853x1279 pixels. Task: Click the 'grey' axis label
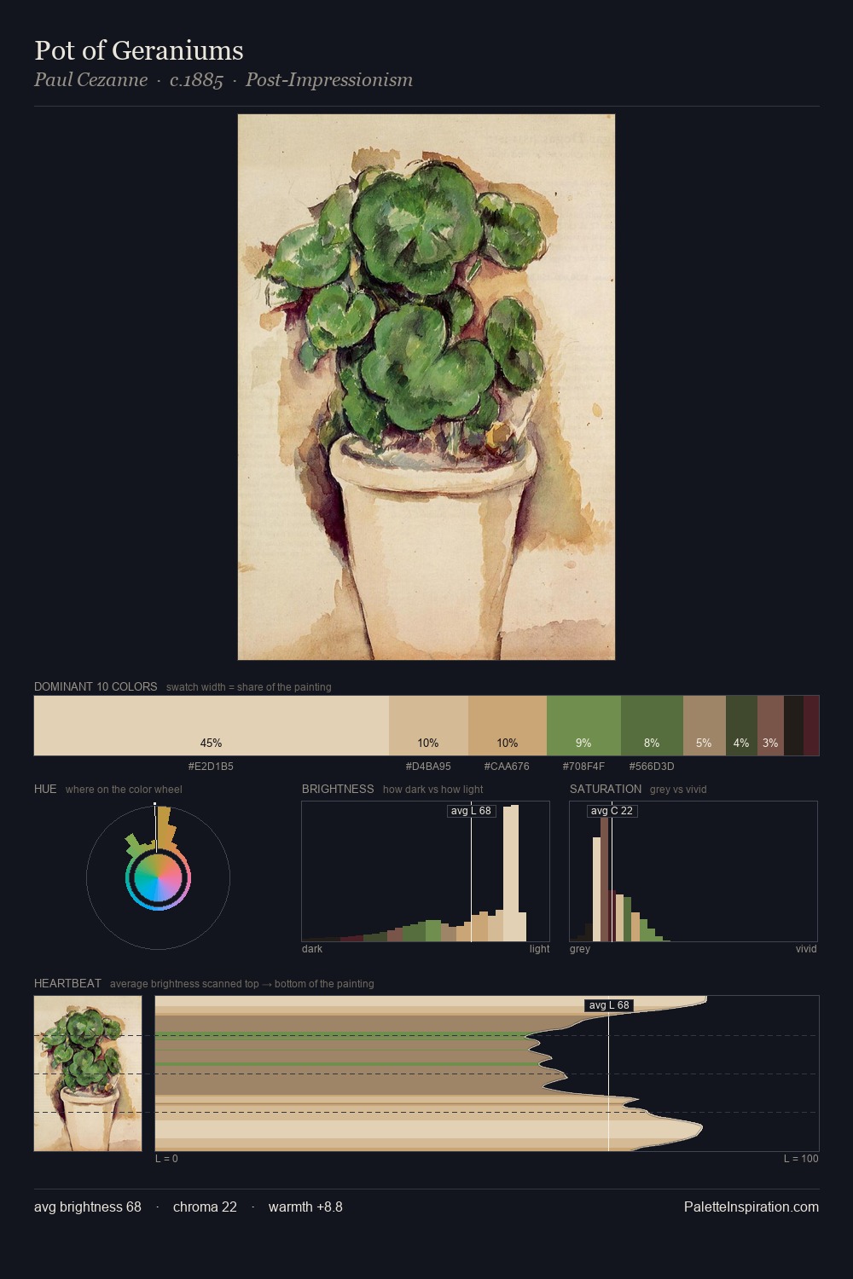pos(580,949)
